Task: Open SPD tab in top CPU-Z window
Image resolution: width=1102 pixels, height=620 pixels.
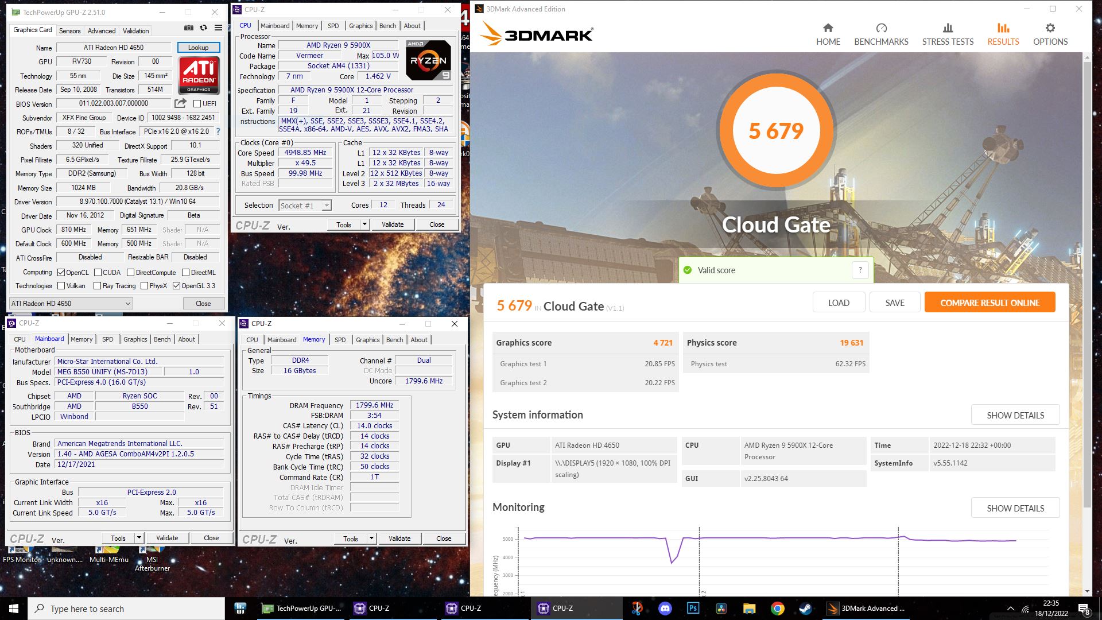Action: [333, 26]
